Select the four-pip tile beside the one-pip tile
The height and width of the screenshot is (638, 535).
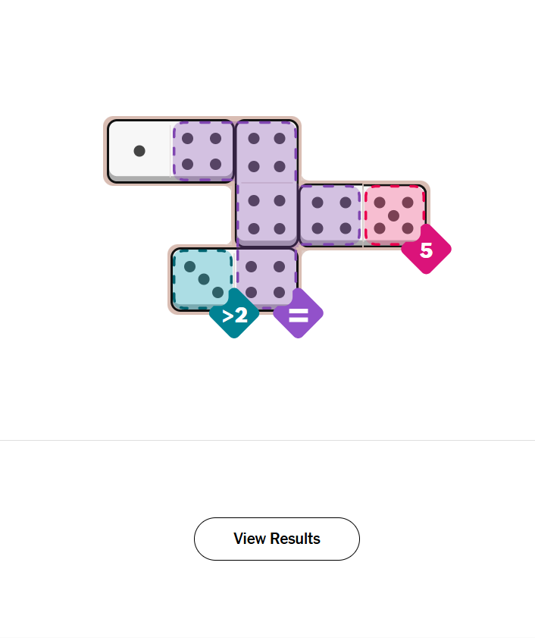(x=202, y=151)
